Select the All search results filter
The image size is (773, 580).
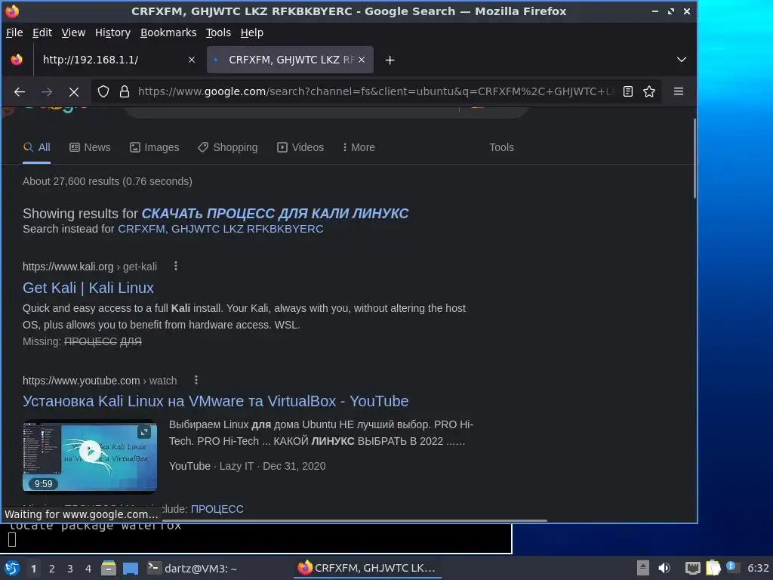pyautogui.click(x=36, y=147)
